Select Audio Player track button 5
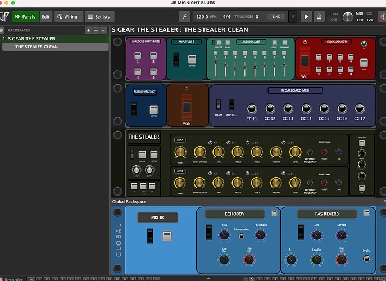The image size is (386, 281). pyautogui.click(x=255, y=53)
